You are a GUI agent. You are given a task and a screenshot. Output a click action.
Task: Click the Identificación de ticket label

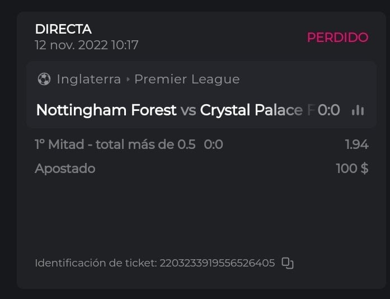[x=96, y=263]
